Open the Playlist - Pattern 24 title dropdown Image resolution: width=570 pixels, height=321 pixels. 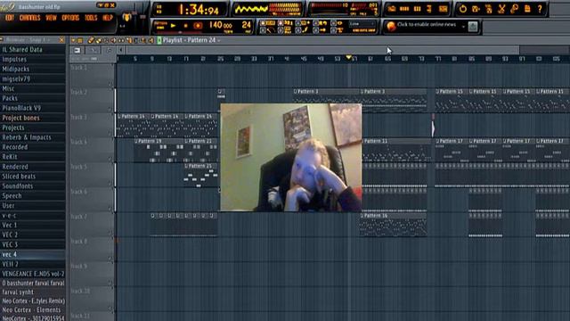(x=191, y=40)
